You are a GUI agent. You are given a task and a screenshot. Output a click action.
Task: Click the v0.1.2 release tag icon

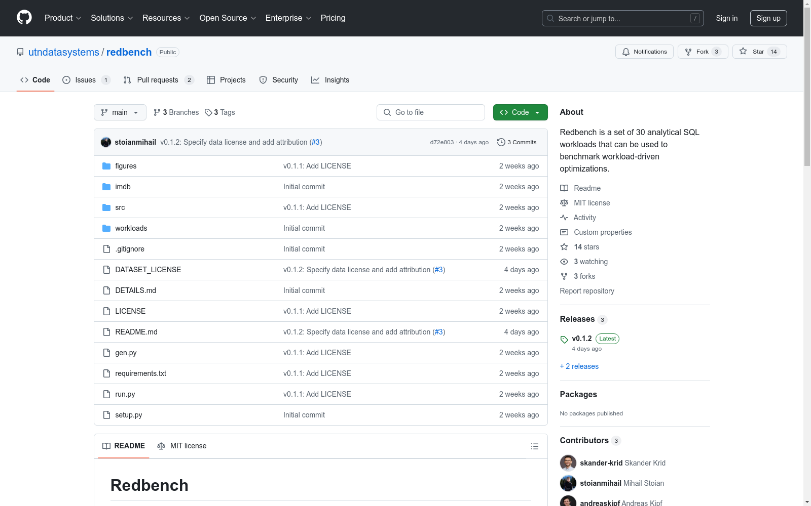point(564,340)
